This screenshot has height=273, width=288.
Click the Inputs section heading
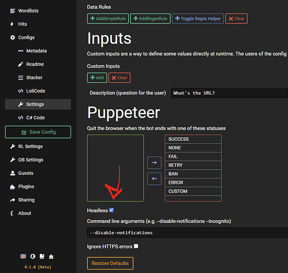pos(109,38)
